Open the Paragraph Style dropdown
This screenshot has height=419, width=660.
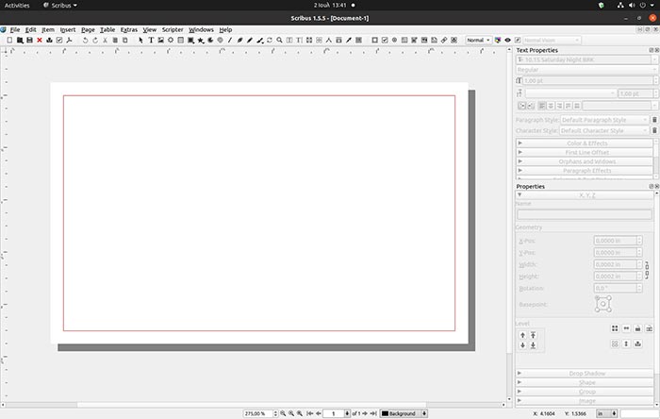point(604,120)
